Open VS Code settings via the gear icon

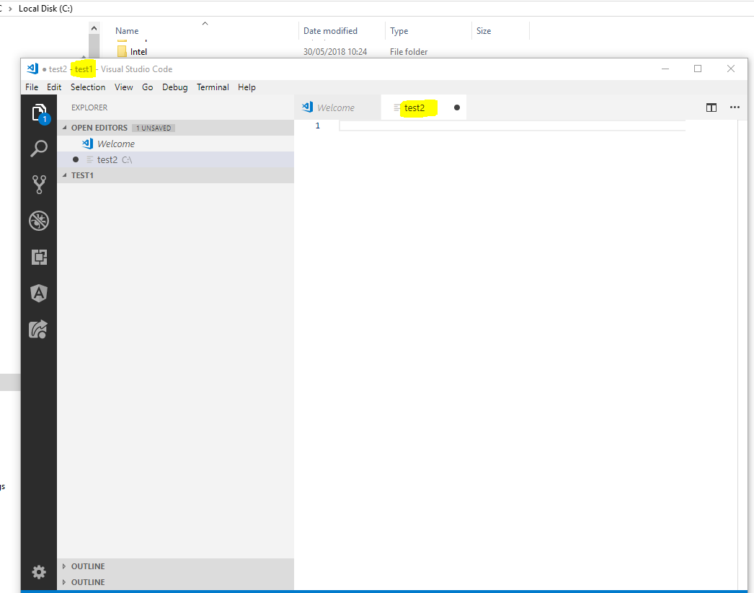click(38, 571)
